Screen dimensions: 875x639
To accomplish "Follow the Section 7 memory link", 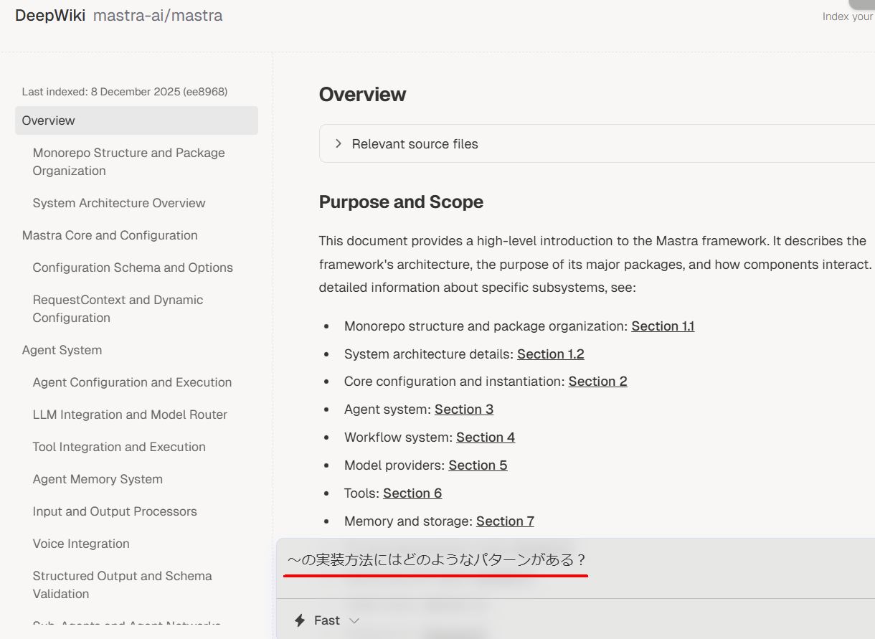I will (505, 521).
